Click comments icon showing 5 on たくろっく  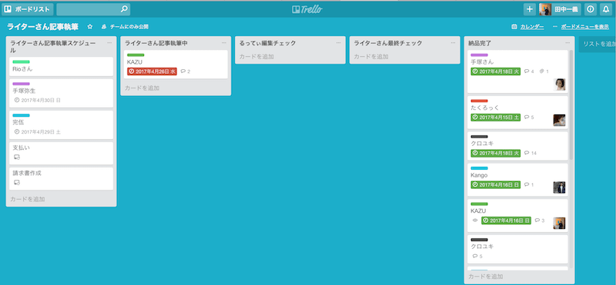coord(529,118)
